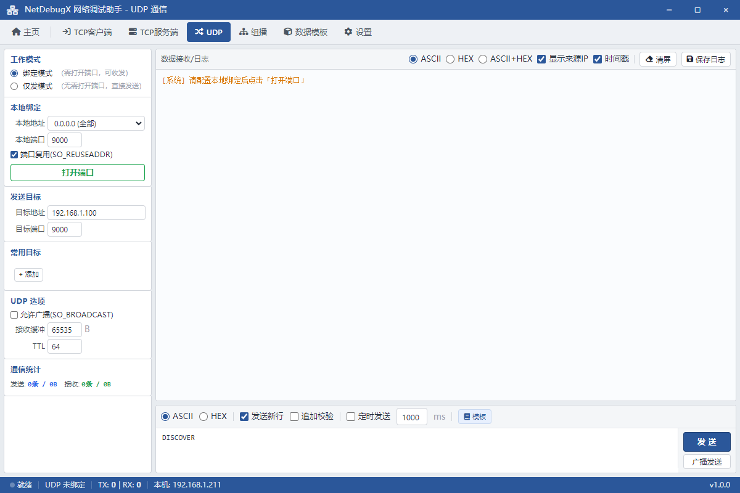Switch to the TCP服务端 tab
The width and height of the screenshot is (740, 493).
click(x=153, y=32)
